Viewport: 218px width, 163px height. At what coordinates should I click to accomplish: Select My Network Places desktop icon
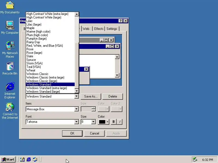click(10, 50)
